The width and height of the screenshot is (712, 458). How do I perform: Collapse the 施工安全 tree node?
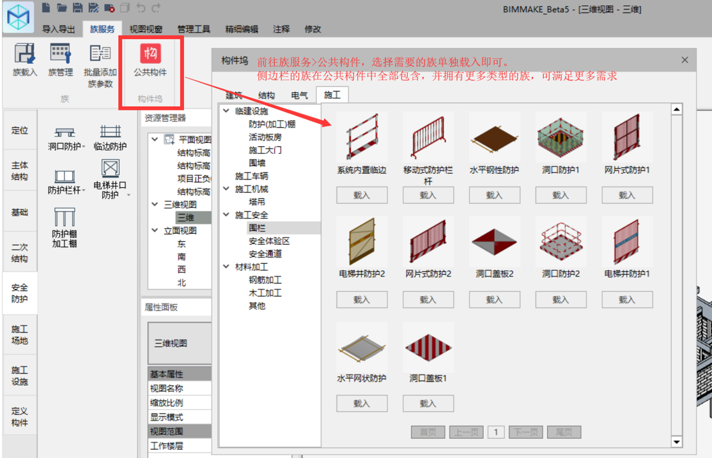(x=226, y=214)
